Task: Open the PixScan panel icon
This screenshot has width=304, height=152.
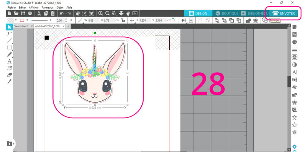Action: [294, 34]
